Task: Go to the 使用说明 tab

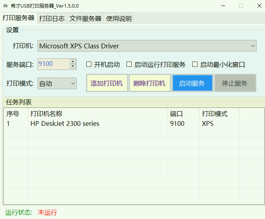Action: pyautogui.click(x=119, y=18)
